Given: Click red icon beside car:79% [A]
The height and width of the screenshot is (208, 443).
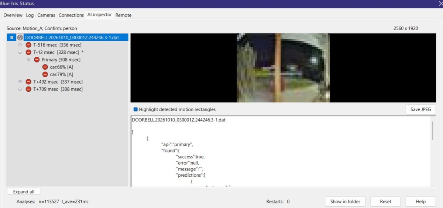Looking at the screenshot, I should coord(45,74).
